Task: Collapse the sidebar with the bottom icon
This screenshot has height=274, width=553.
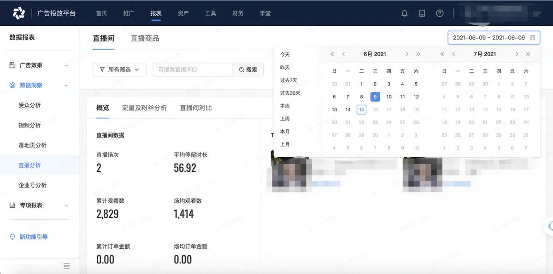Action: [x=66, y=266]
